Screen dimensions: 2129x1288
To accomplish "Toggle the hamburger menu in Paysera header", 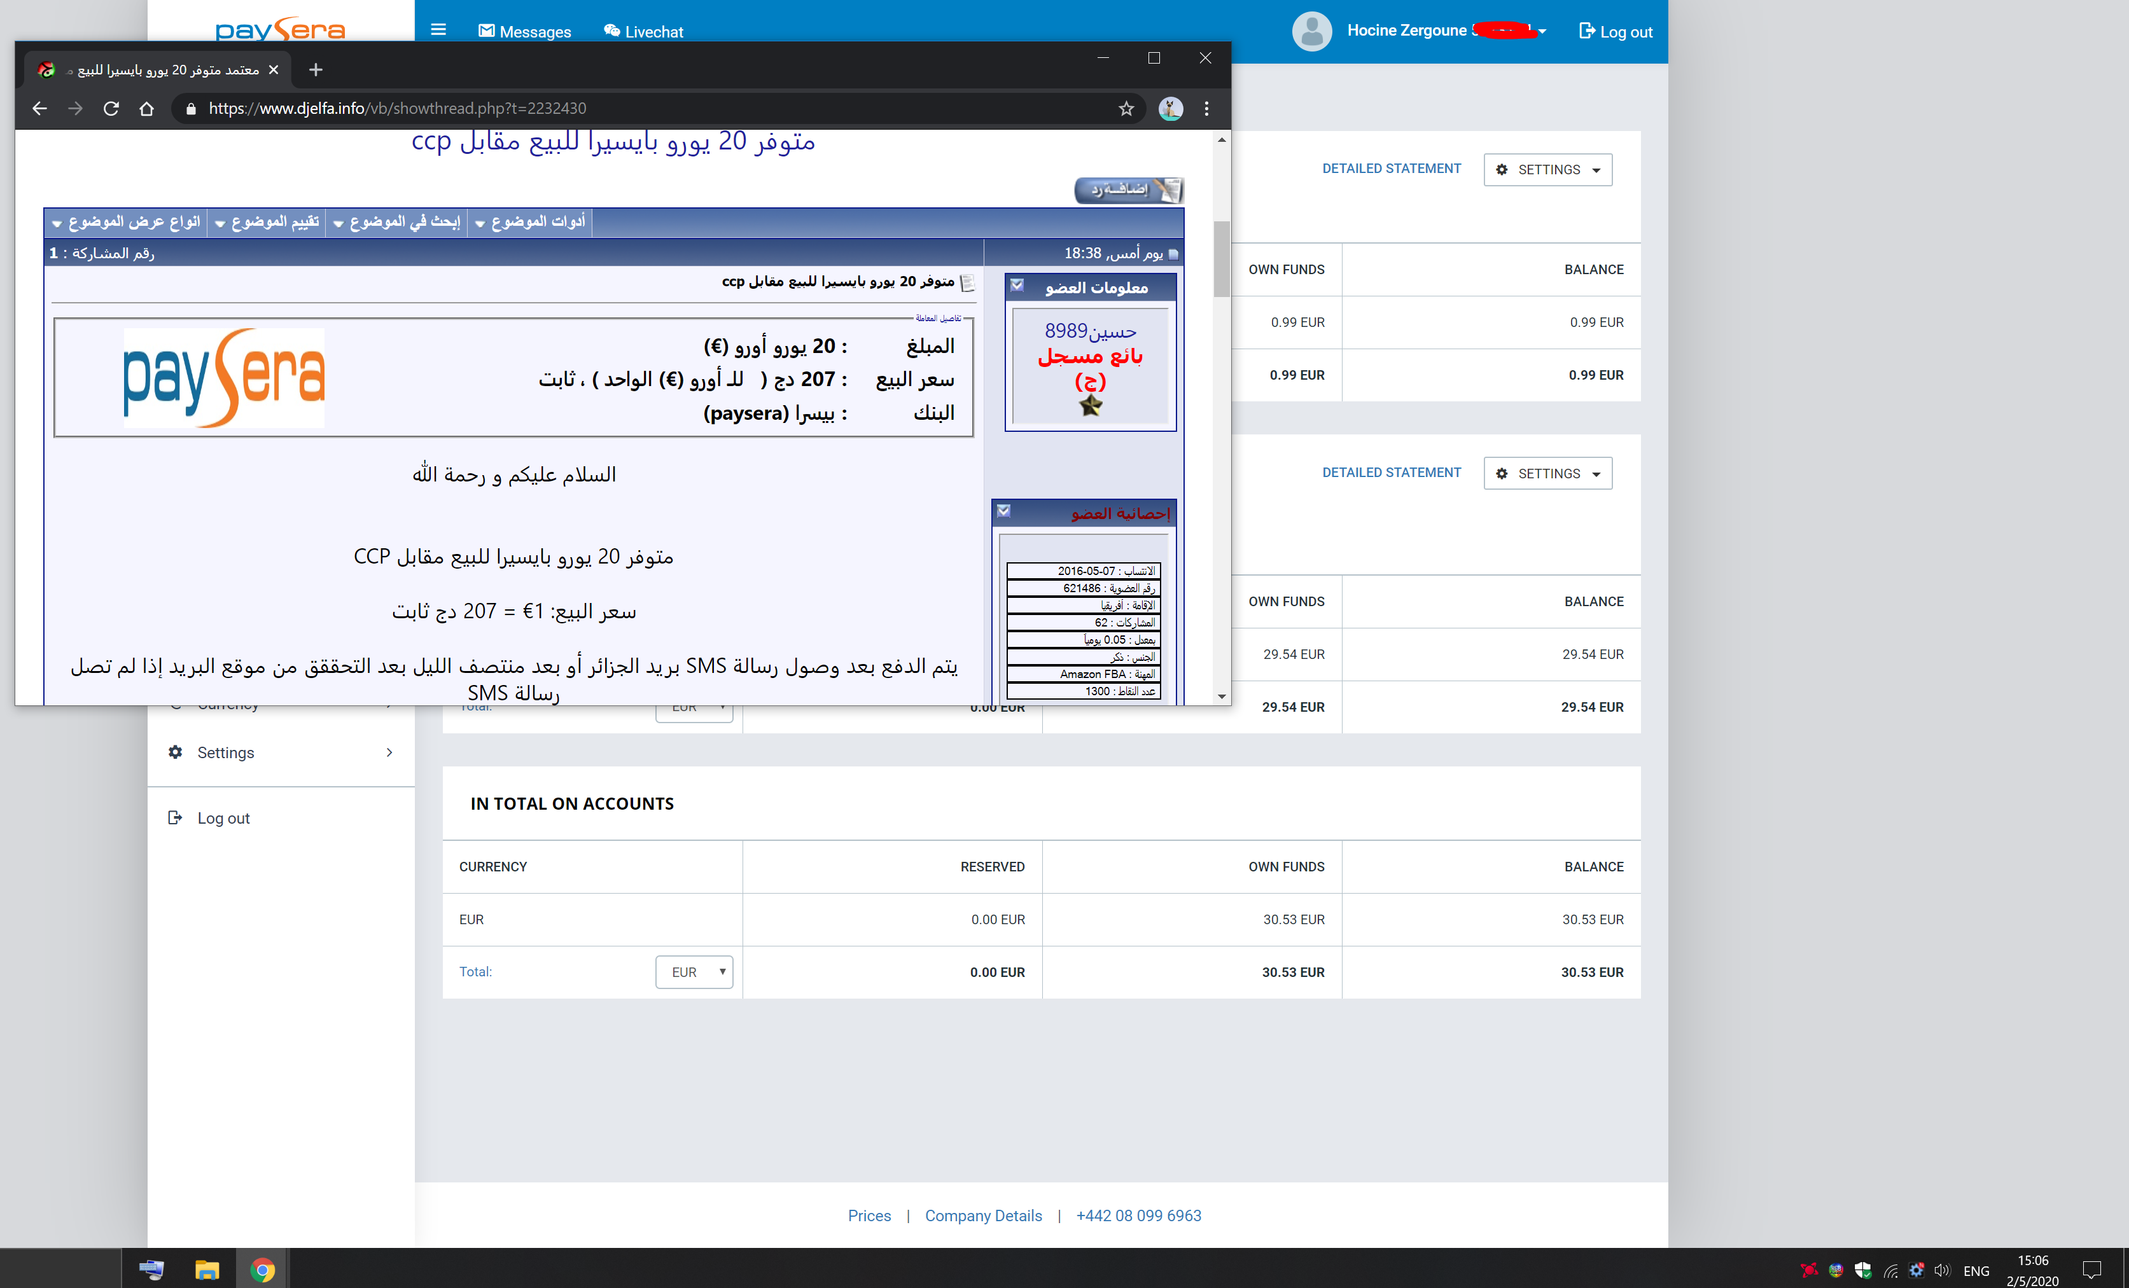I will [438, 31].
